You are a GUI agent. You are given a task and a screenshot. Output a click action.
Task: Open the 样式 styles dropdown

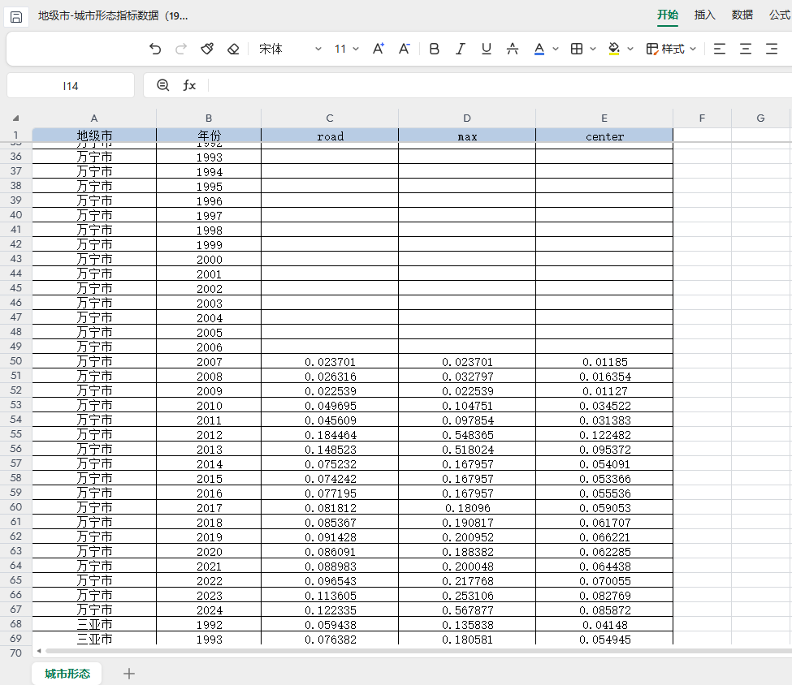[672, 50]
